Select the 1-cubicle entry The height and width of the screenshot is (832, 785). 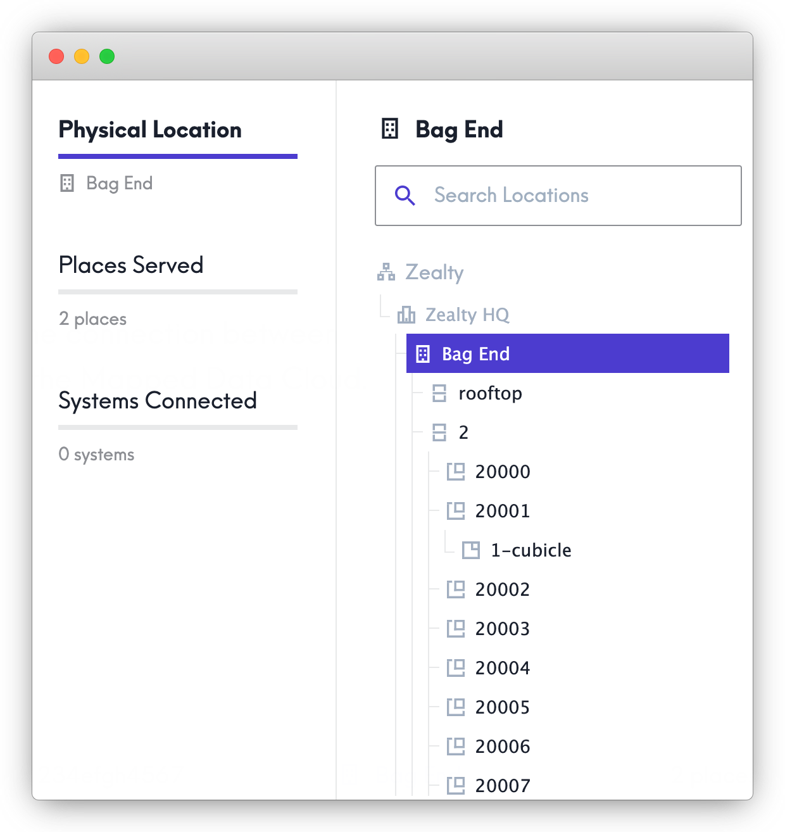[531, 550]
